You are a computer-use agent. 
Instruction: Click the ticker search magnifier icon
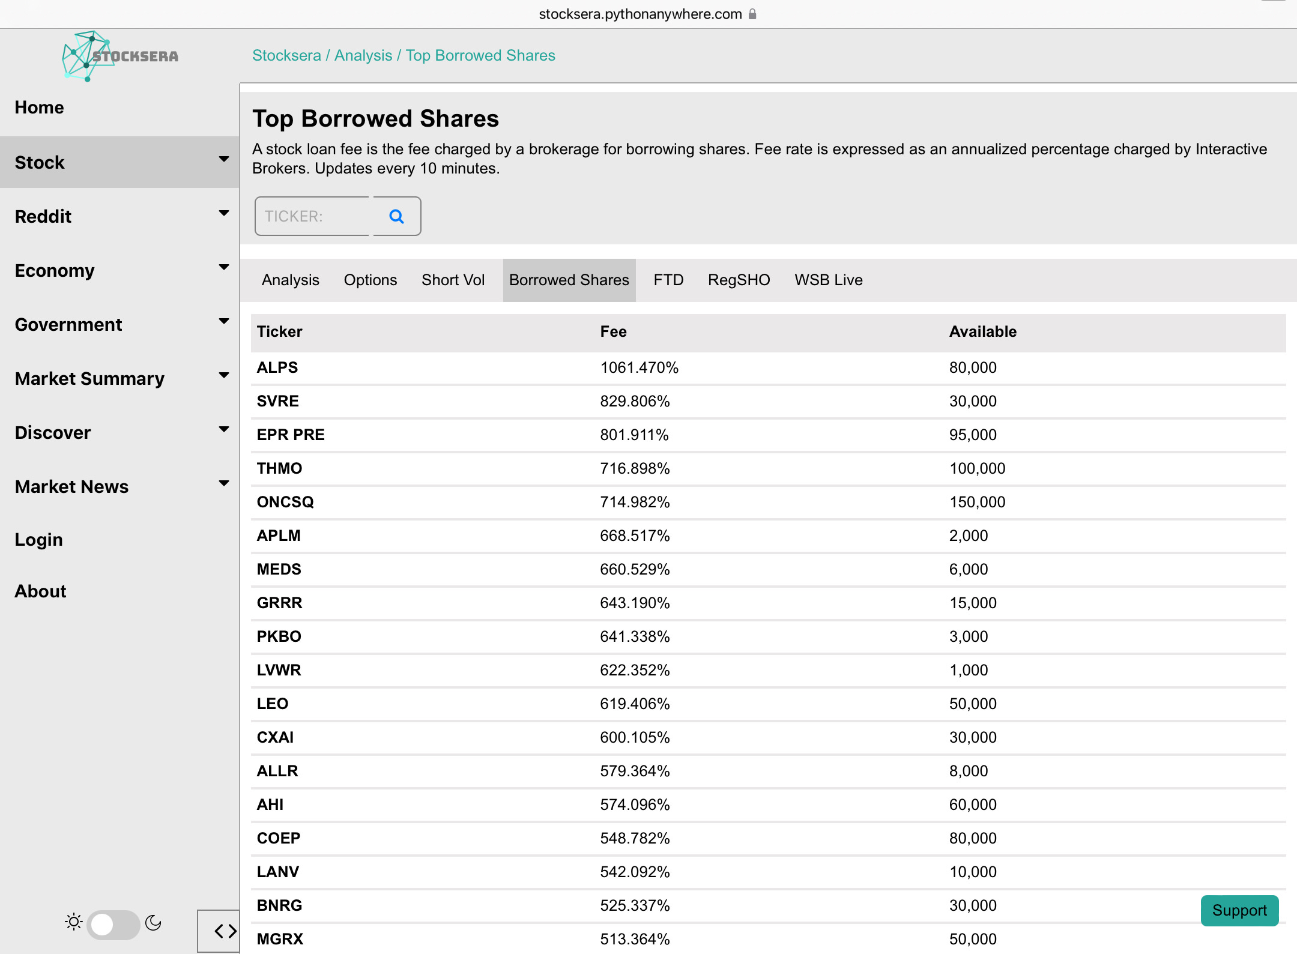tap(396, 216)
